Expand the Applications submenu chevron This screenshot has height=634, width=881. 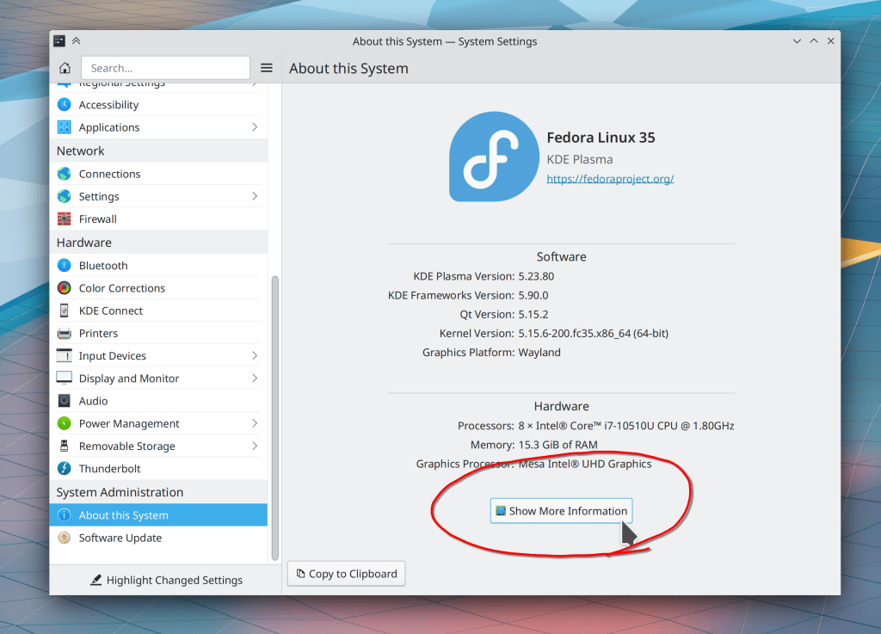[x=255, y=127]
